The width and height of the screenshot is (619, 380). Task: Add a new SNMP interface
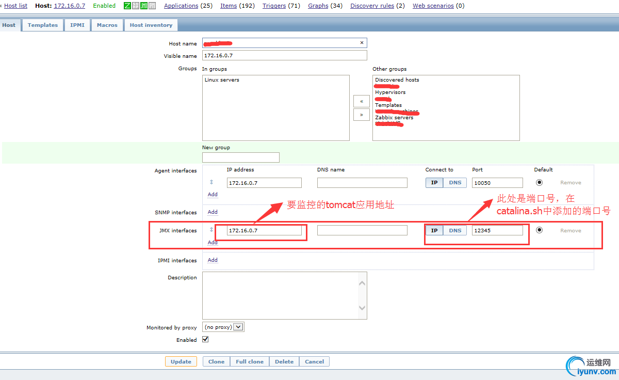click(213, 212)
